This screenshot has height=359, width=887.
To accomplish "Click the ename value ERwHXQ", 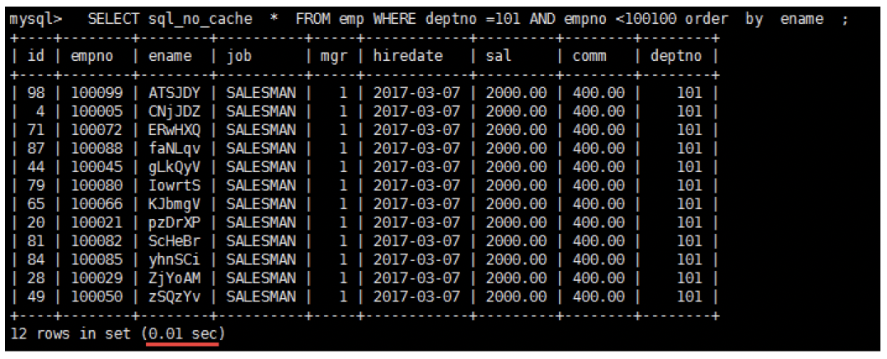I will [x=174, y=130].
